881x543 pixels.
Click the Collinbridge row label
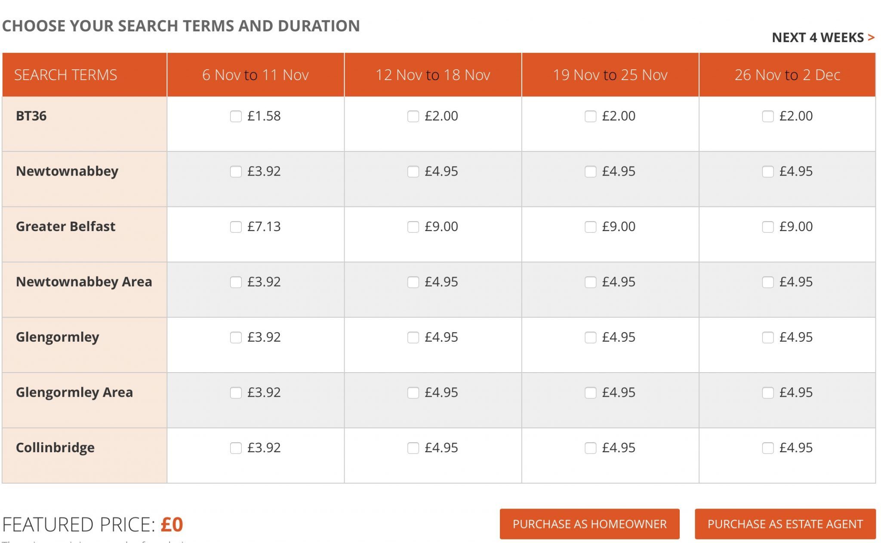click(x=55, y=448)
